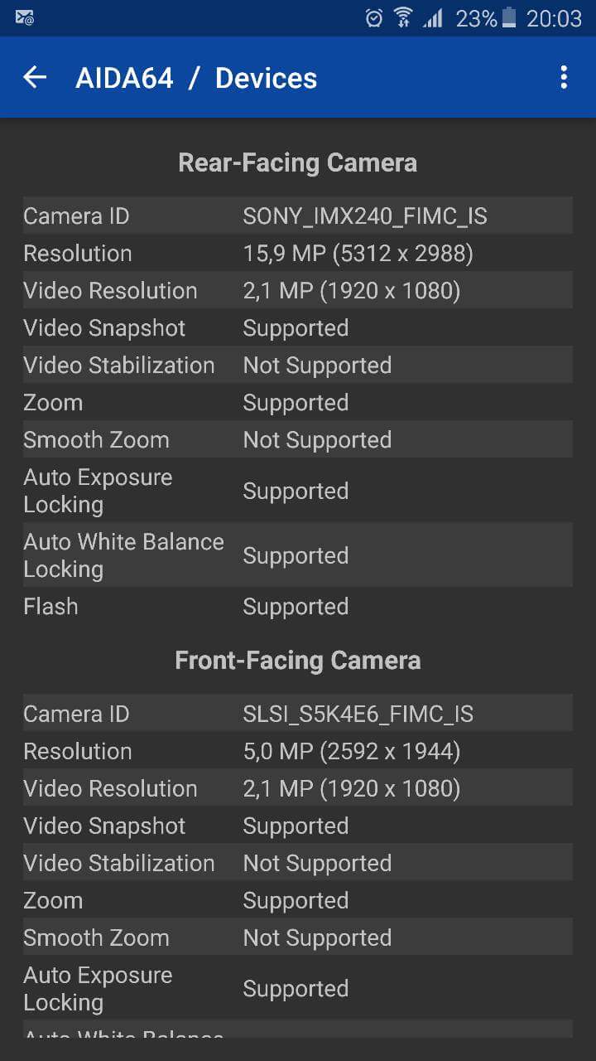This screenshot has height=1061, width=596.
Task: Tap the rear Video Snapshot row
Action: pos(298,328)
